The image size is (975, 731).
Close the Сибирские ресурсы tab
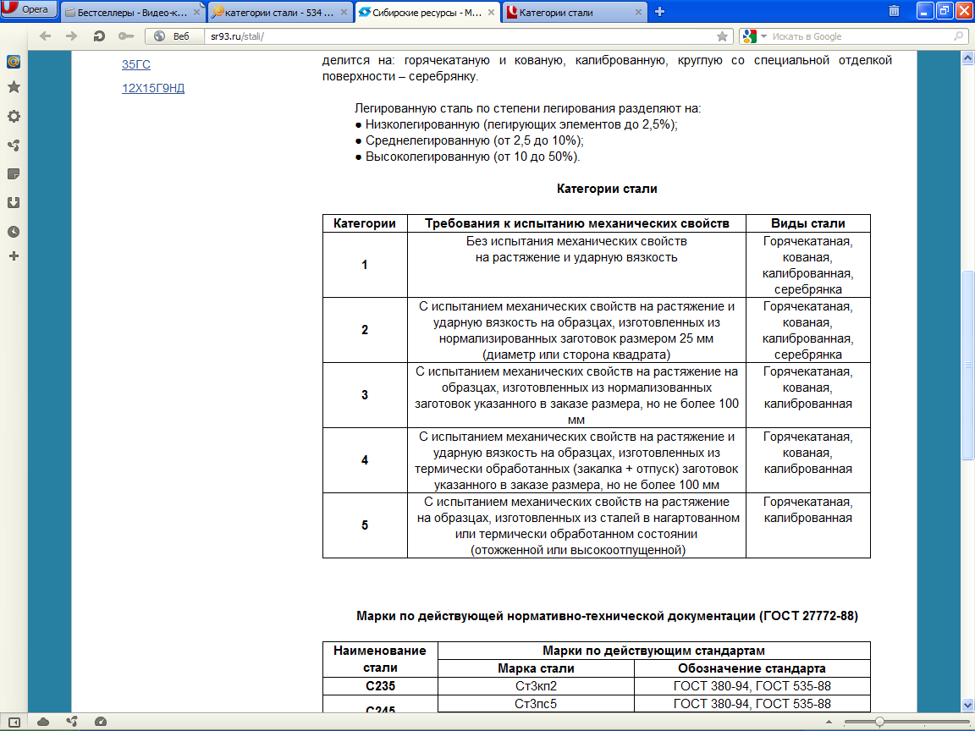(491, 12)
